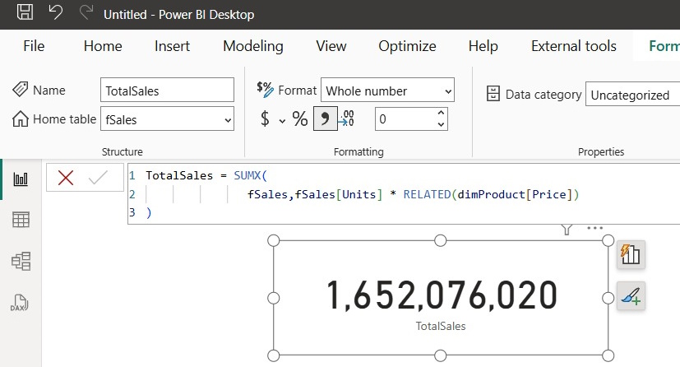Click the card's bottom-right resize handle
The width and height of the screenshot is (680, 367).
(608, 355)
